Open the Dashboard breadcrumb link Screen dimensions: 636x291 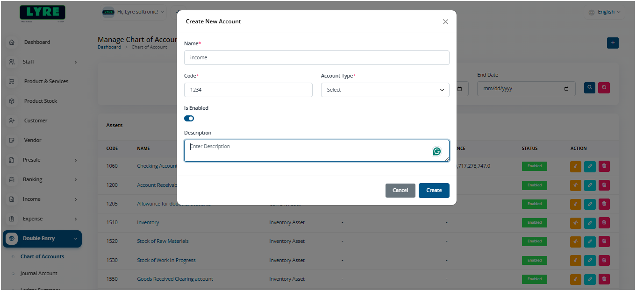click(x=109, y=47)
